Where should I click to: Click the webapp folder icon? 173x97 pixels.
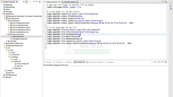pos(11,57)
